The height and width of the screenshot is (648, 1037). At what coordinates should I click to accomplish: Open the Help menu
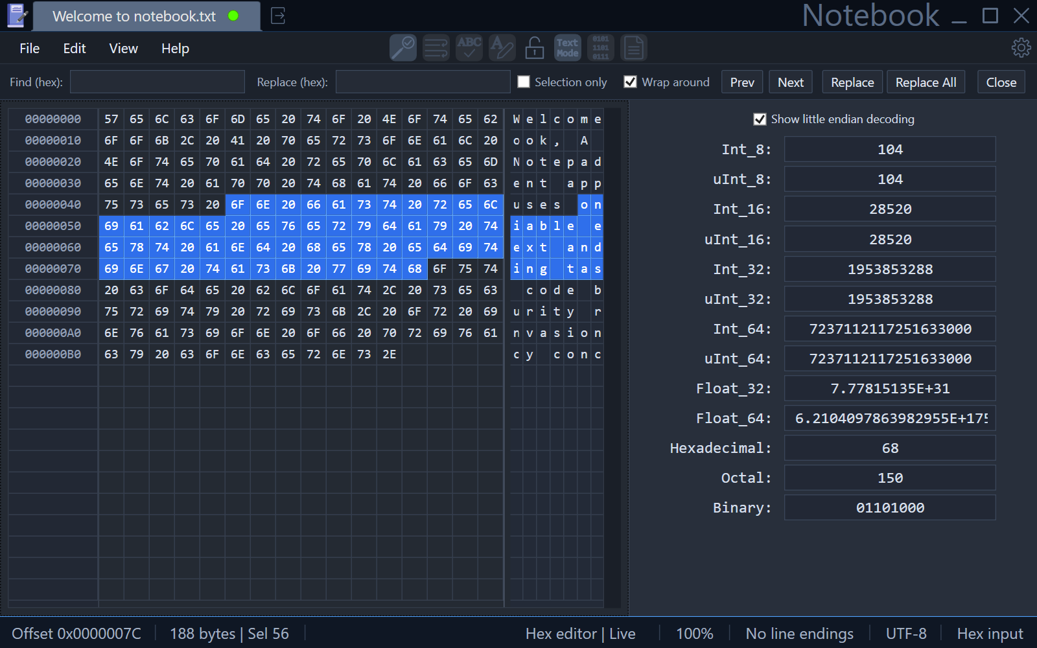175,49
